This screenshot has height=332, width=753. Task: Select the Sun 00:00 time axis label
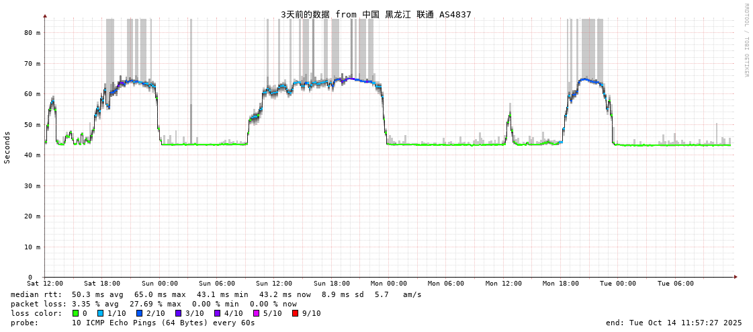coord(160,284)
